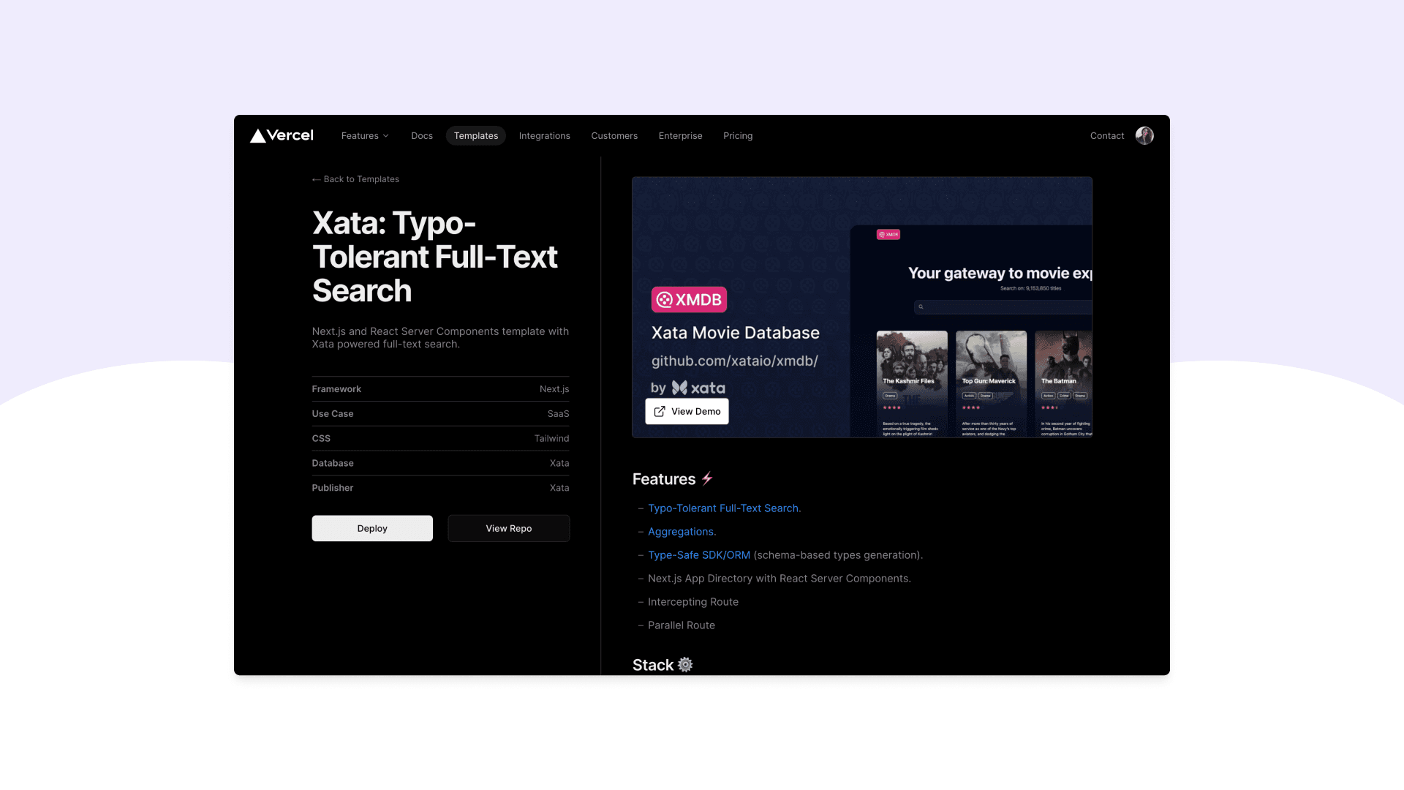The image size is (1404, 790).
Task: Open the View Repo button
Action: tap(508, 528)
